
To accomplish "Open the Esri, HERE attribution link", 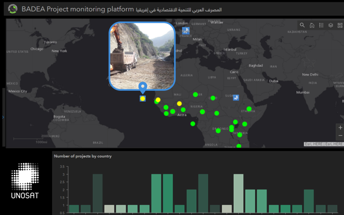I will 323,144.
